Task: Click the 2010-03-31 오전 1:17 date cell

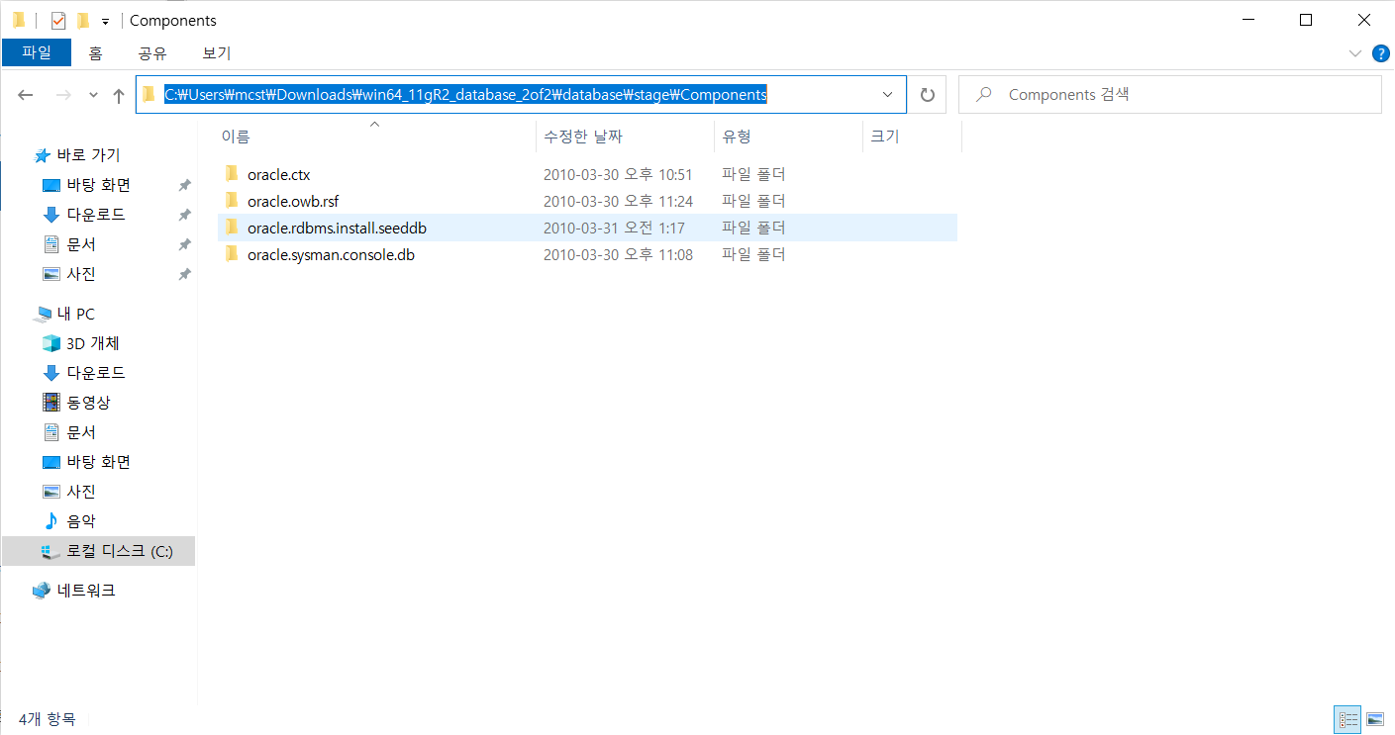Action: coord(614,228)
